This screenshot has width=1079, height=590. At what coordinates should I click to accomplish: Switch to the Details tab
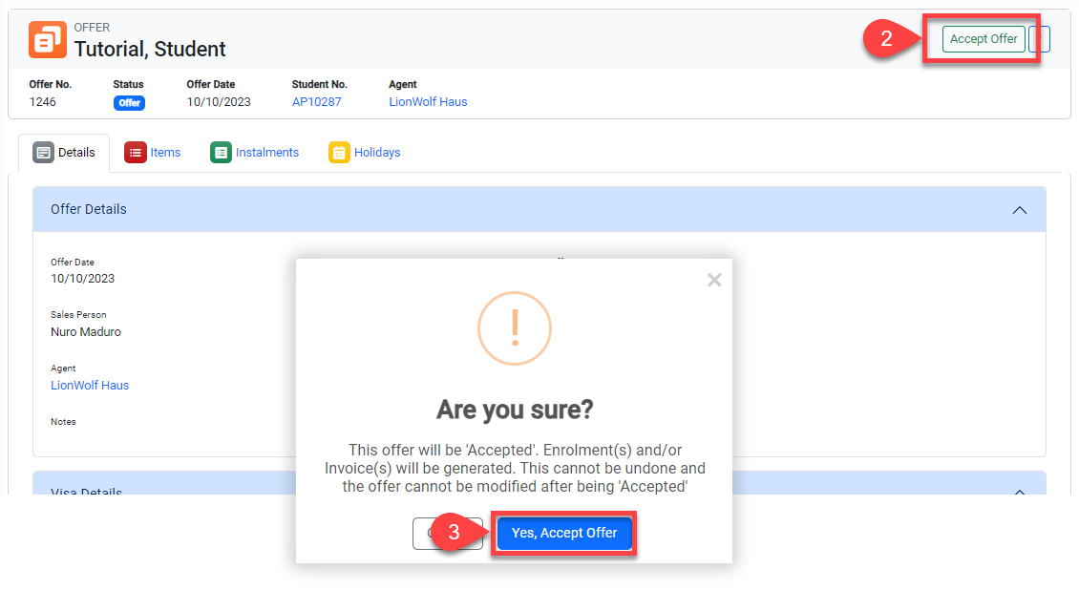[x=64, y=153]
